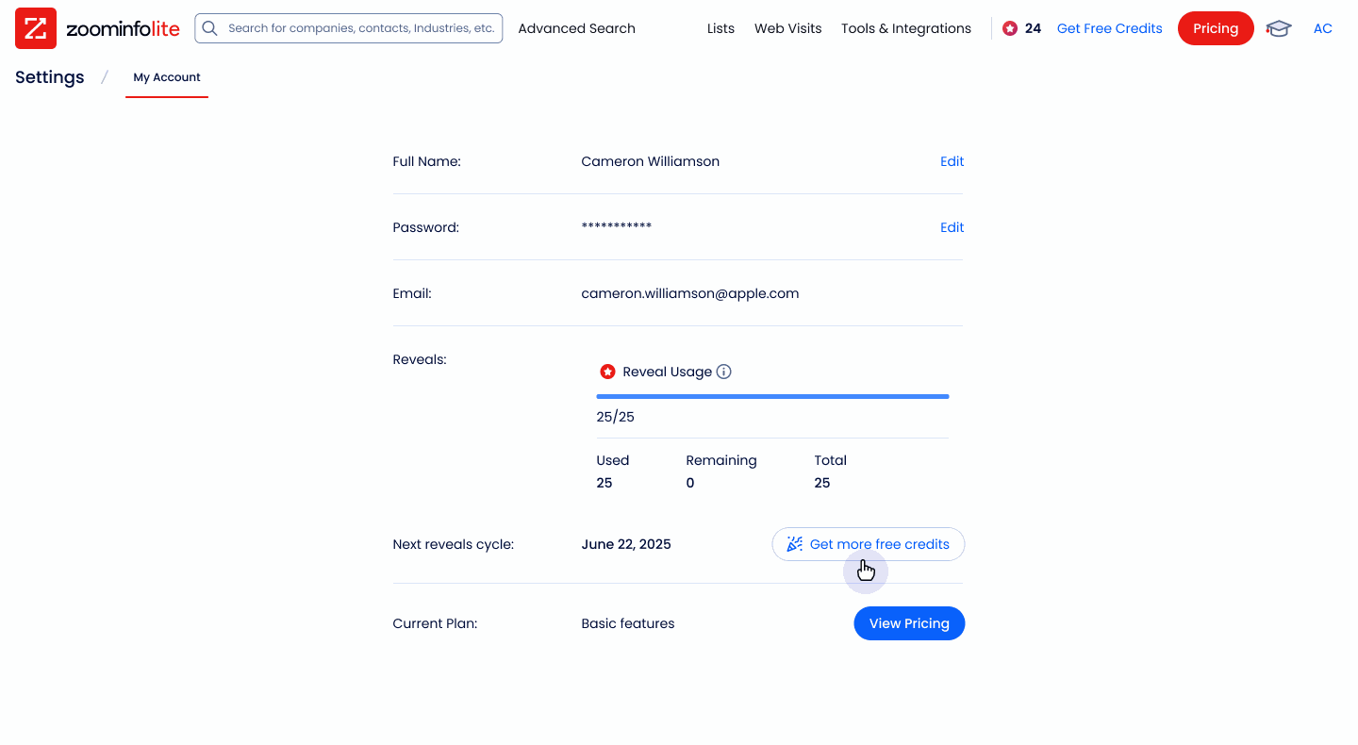Viewport: 1358px width, 745px height.
Task: Click the email cameron.williamson@apple.com
Action: (690, 293)
